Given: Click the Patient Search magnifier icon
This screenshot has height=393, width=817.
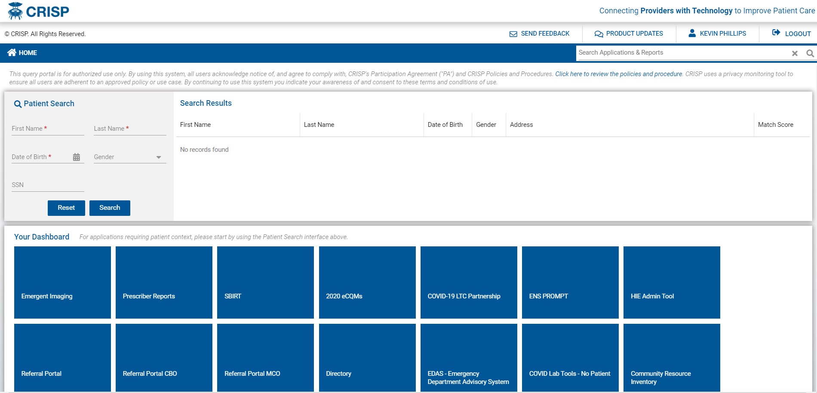Looking at the screenshot, I should 18,104.
